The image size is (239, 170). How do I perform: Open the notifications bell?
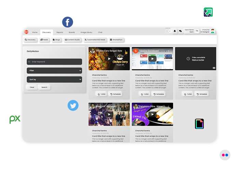pyautogui.click(x=175, y=31)
